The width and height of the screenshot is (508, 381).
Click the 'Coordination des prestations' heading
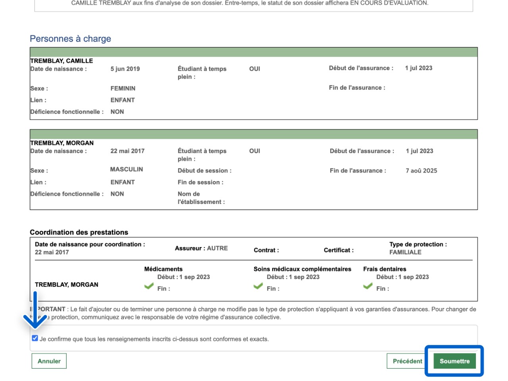coord(79,232)
